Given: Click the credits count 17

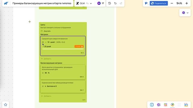Looking at the screenshot, I should 103,3.
